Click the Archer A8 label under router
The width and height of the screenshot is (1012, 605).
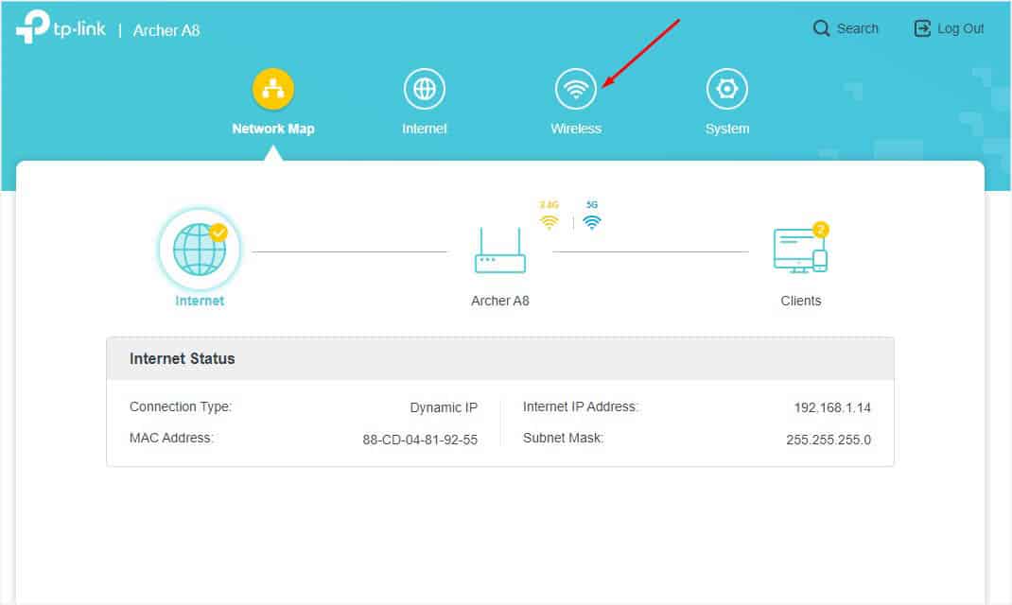pos(500,301)
